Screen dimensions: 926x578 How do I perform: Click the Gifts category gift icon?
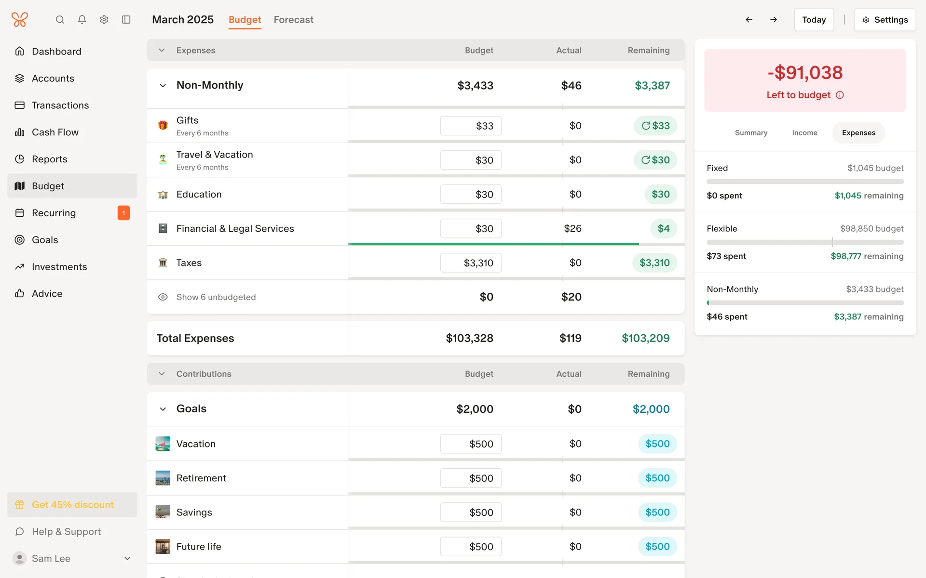[x=163, y=125]
